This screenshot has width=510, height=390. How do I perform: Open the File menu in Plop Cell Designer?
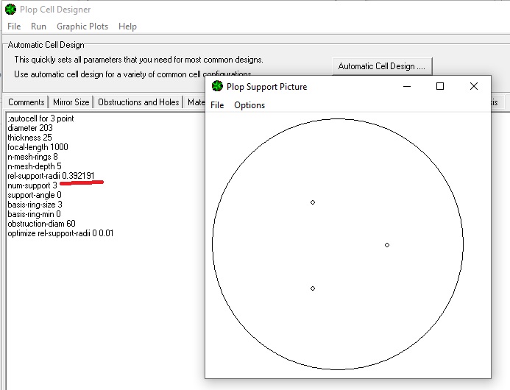[14, 26]
